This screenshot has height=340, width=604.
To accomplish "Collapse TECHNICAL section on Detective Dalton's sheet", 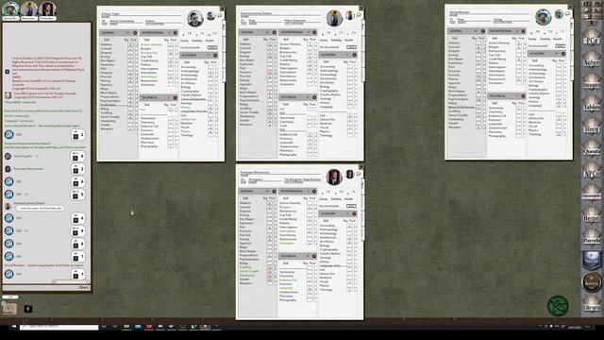I will tap(314, 97).
